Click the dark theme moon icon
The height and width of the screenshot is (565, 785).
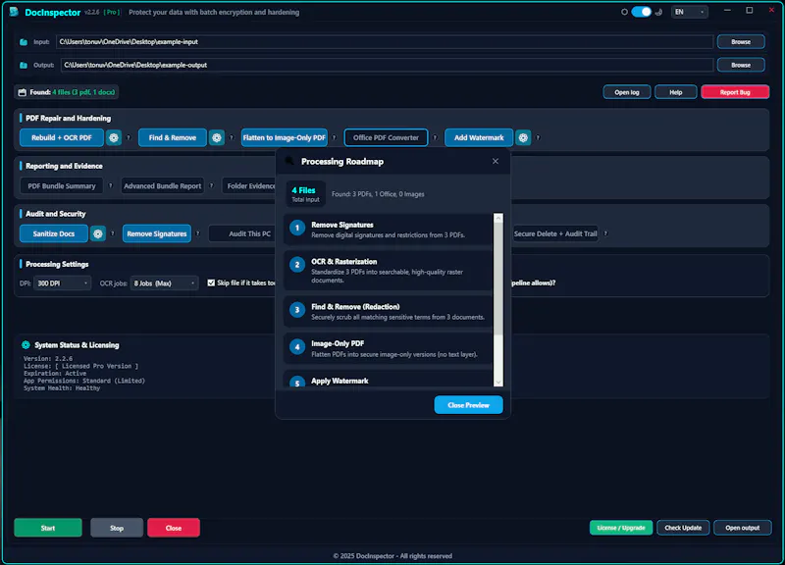[658, 12]
